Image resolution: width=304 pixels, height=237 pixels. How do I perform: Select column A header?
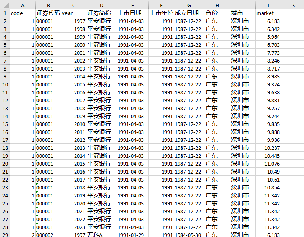coord(23,5)
